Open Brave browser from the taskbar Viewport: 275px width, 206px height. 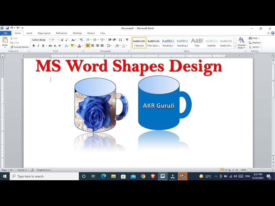click(x=153, y=176)
